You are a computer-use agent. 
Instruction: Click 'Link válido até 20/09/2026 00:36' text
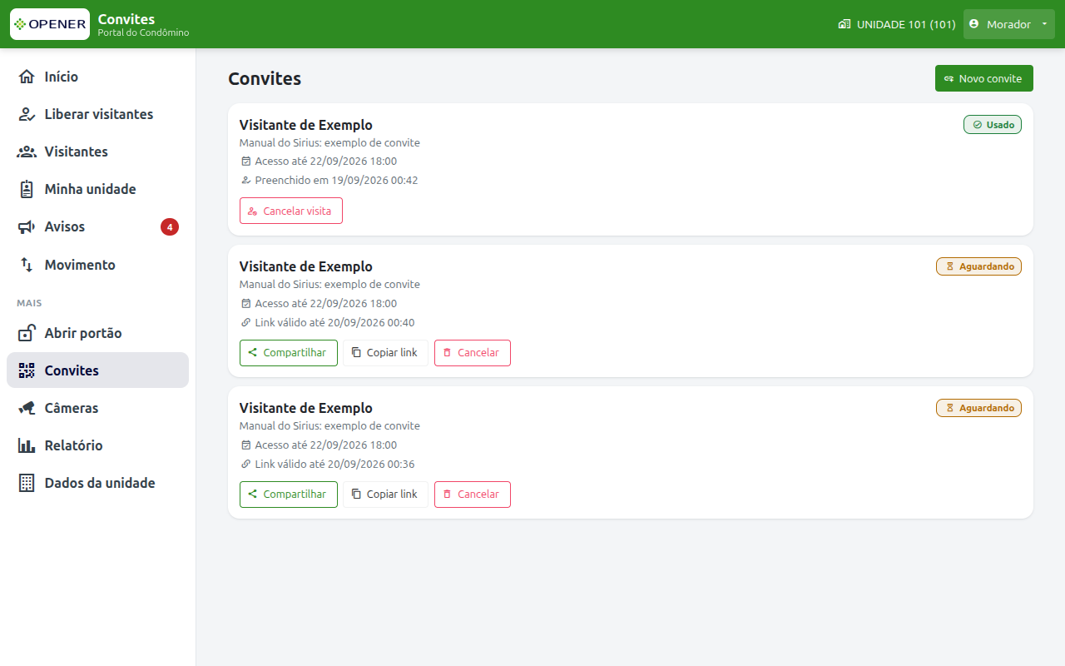[334, 464]
